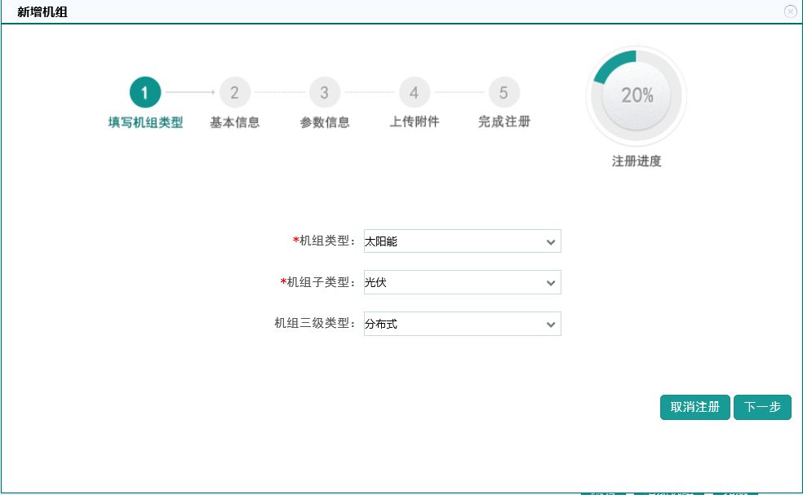Image resolution: width=803 pixels, height=495 pixels.
Task: Click the arrow between steps 1 and 2
Action: click(190, 93)
